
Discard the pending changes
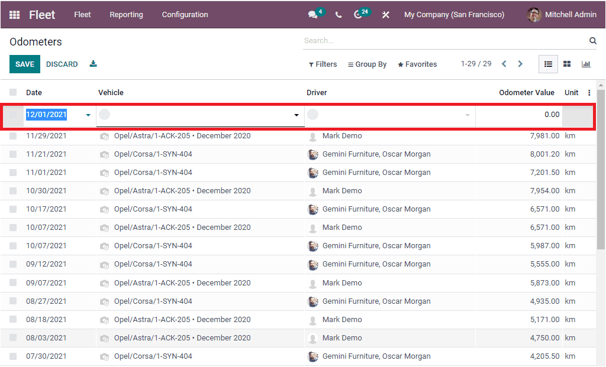point(61,64)
